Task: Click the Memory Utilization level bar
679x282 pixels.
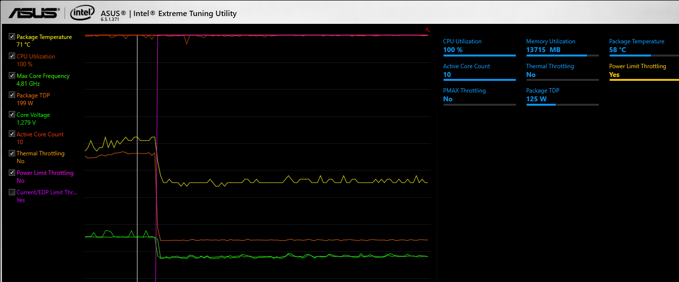Action: 562,56
